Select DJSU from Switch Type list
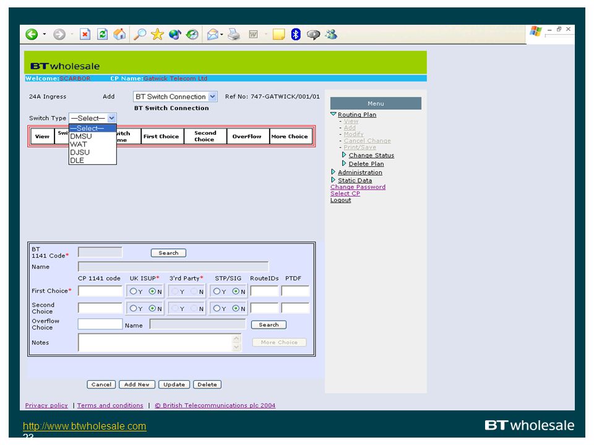Image resolution: width=594 pixels, height=445 pixels. click(92, 152)
